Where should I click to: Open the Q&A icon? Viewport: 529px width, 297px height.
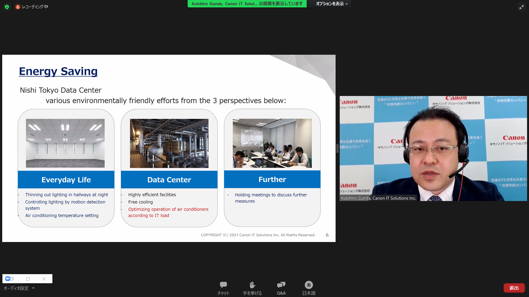281,285
